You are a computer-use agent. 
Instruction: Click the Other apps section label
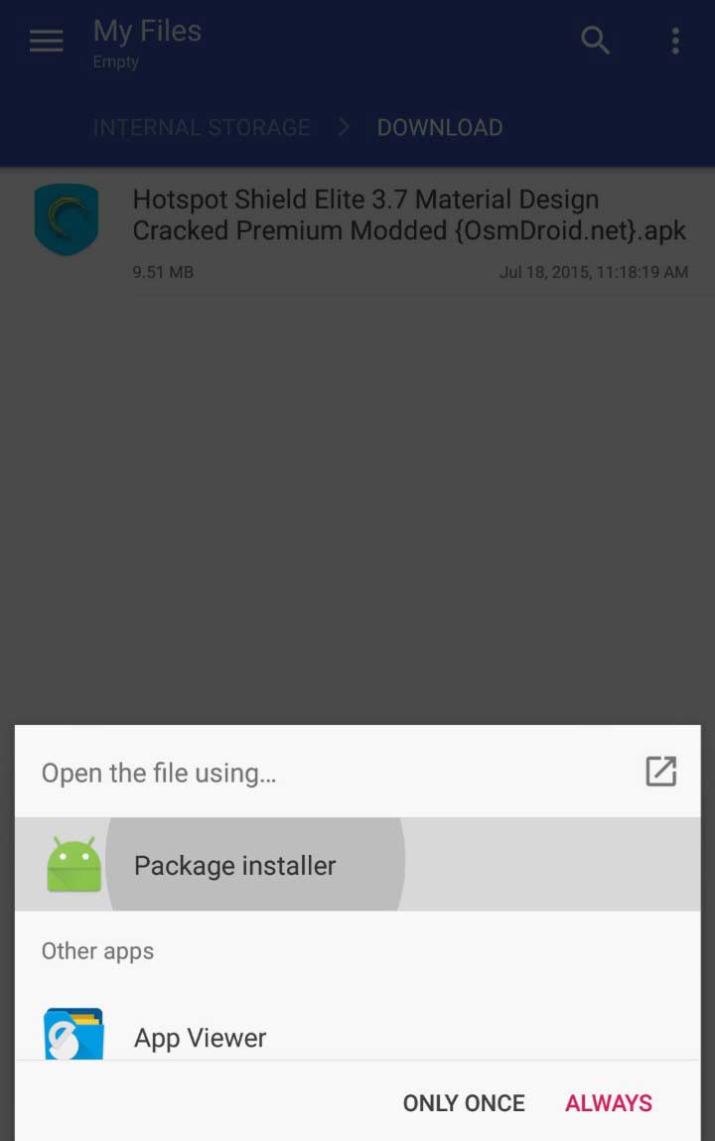point(97,951)
